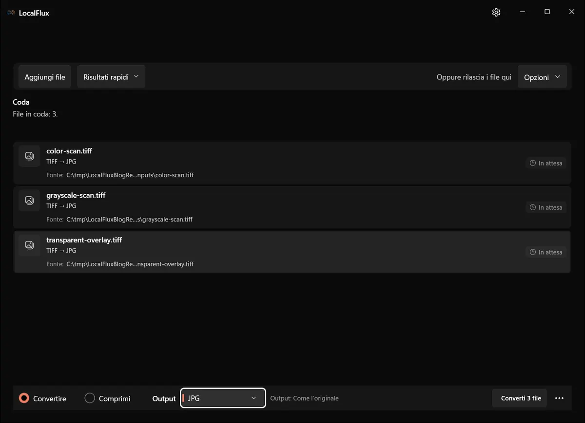
Task: Click the grayscale-scan.tiff file name
Action: [76, 195]
